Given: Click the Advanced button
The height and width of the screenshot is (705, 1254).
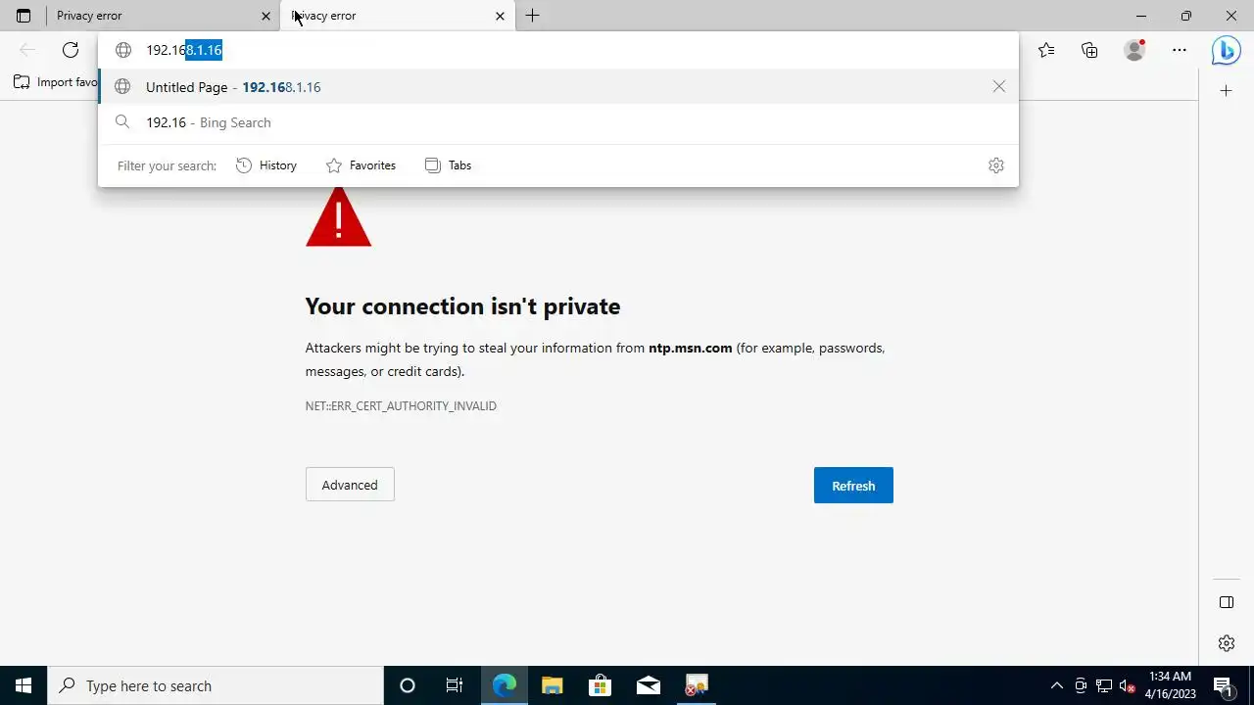Looking at the screenshot, I should coord(350,485).
